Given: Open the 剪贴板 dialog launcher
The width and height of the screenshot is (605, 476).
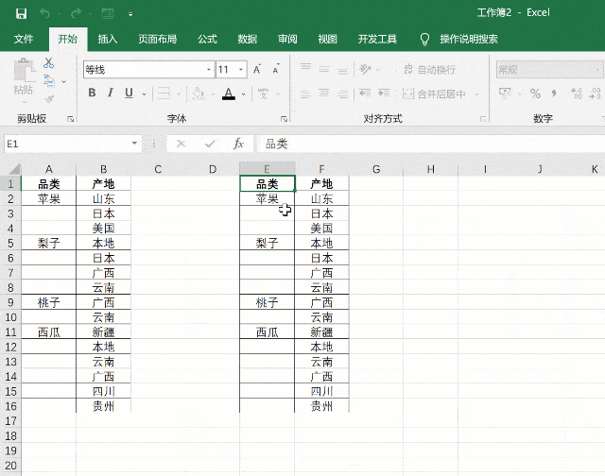Looking at the screenshot, I should point(70,119).
